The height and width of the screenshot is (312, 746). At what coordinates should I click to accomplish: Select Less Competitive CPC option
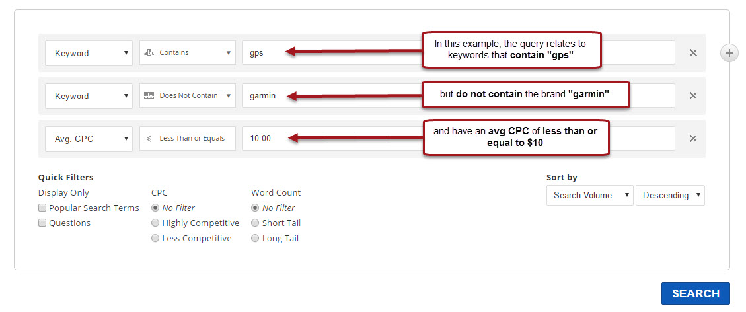[155, 239]
